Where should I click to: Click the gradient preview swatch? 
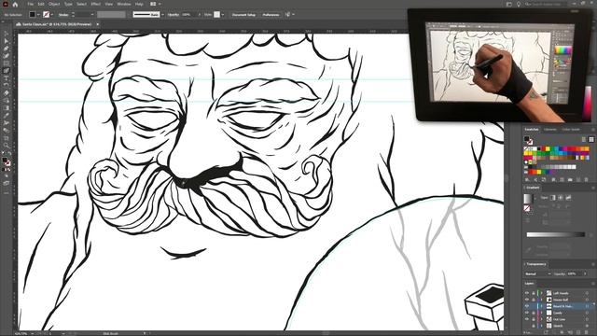pos(528,198)
